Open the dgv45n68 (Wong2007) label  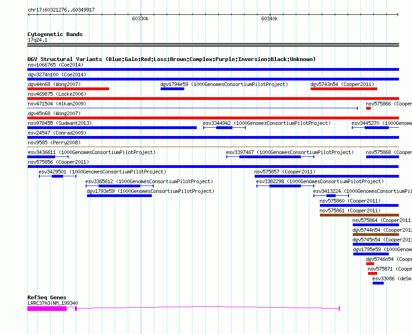click(54, 113)
